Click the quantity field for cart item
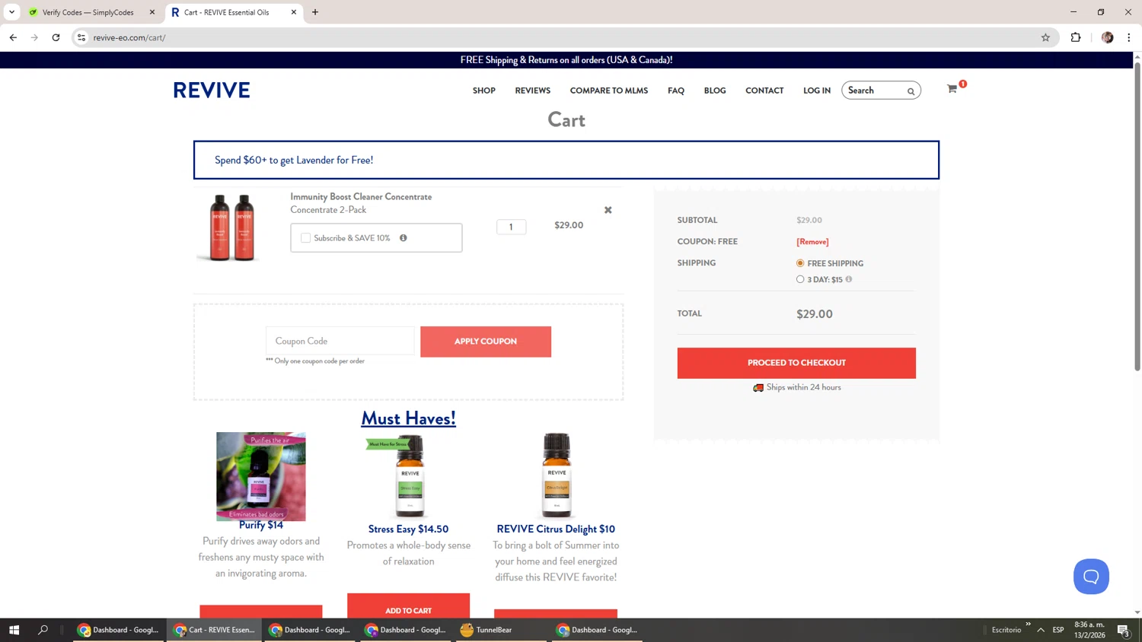The height and width of the screenshot is (642, 1142). (x=511, y=227)
